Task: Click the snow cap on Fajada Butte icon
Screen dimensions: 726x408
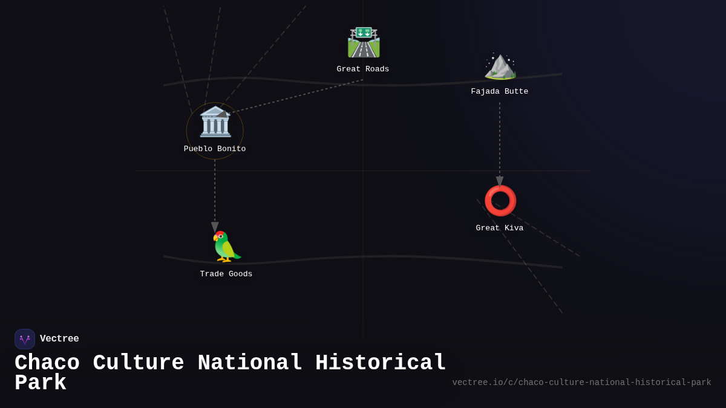Action: click(x=501, y=57)
